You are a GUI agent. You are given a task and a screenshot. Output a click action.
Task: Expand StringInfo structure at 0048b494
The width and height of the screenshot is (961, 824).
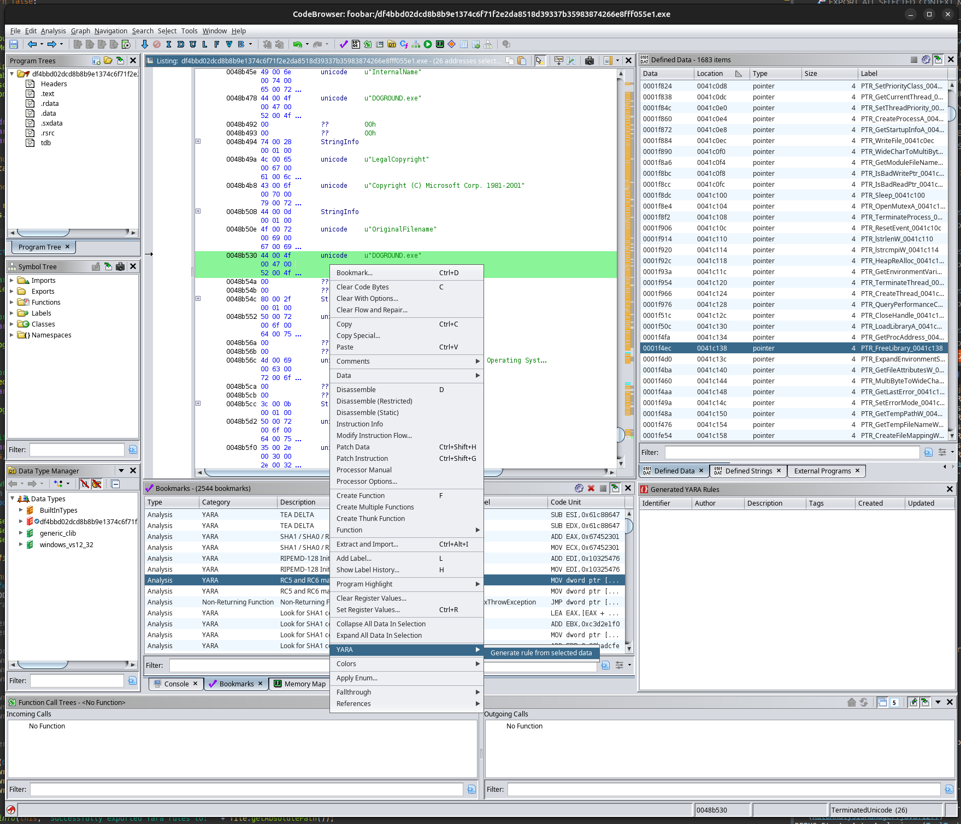(198, 141)
